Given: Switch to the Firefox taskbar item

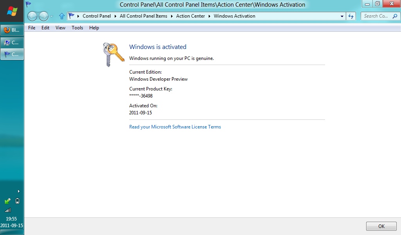Looking at the screenshot, I should point(12,30).
